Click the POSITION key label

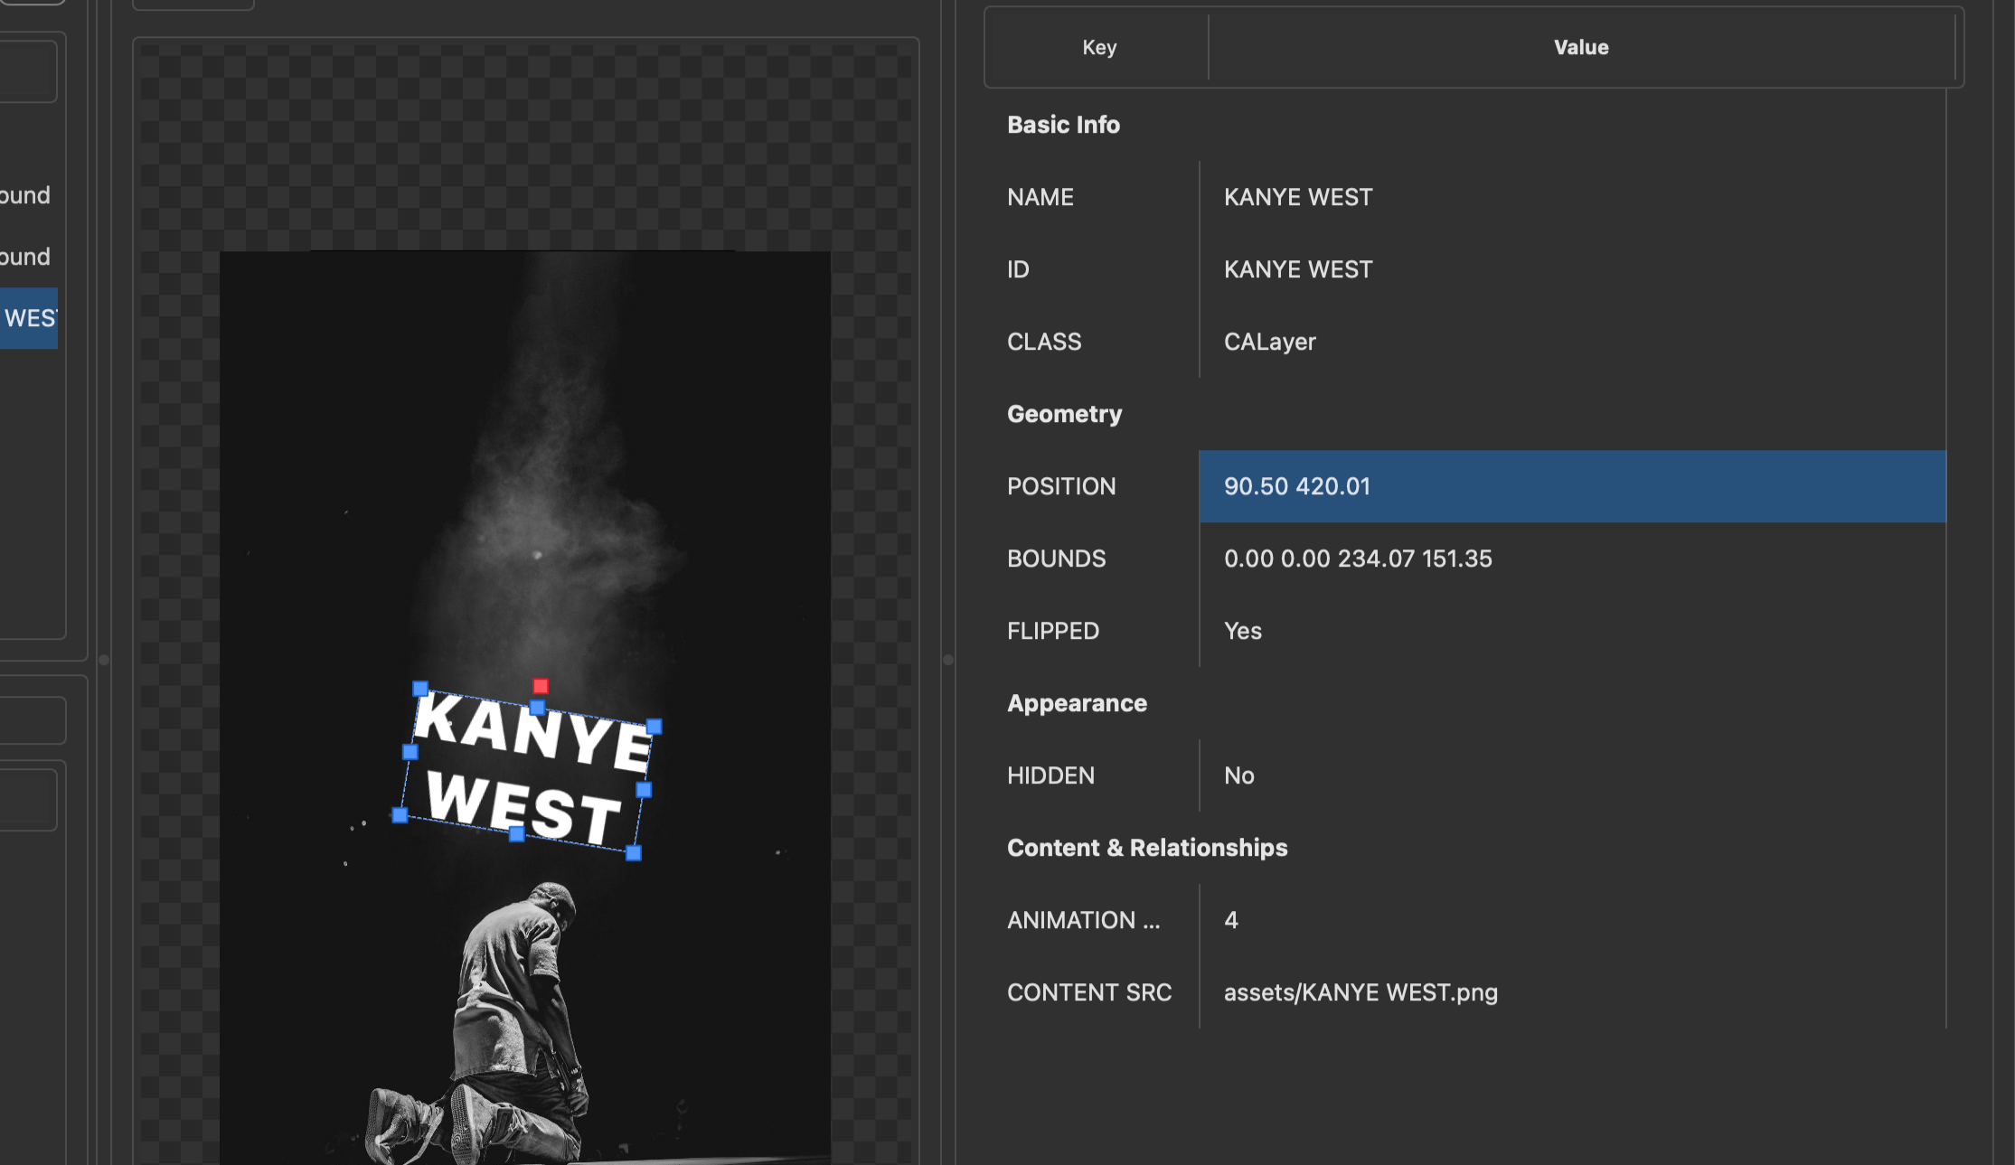point(1061,486)
